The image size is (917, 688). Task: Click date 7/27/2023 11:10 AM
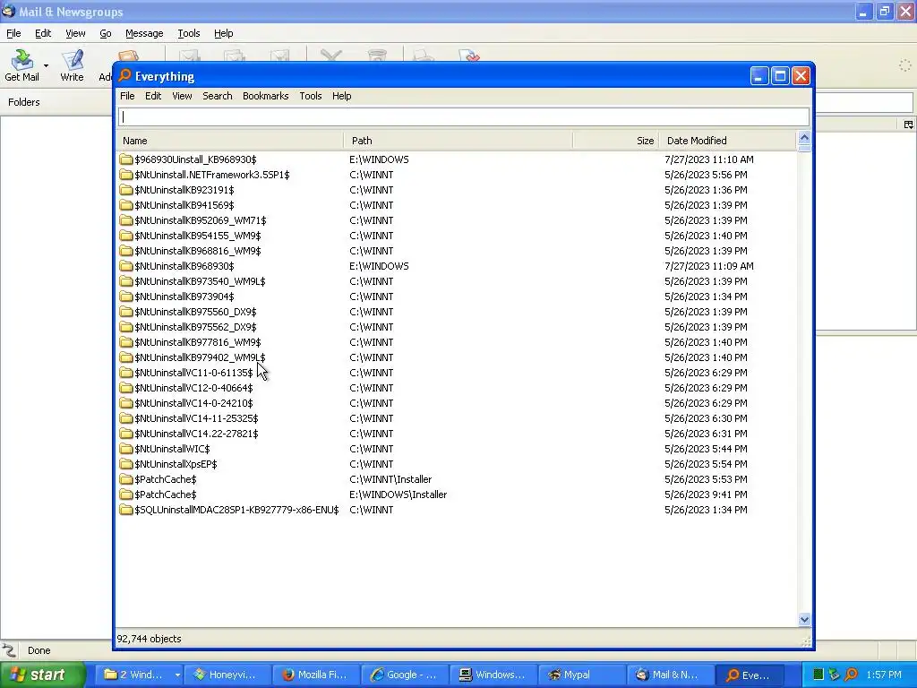point(709,159)
